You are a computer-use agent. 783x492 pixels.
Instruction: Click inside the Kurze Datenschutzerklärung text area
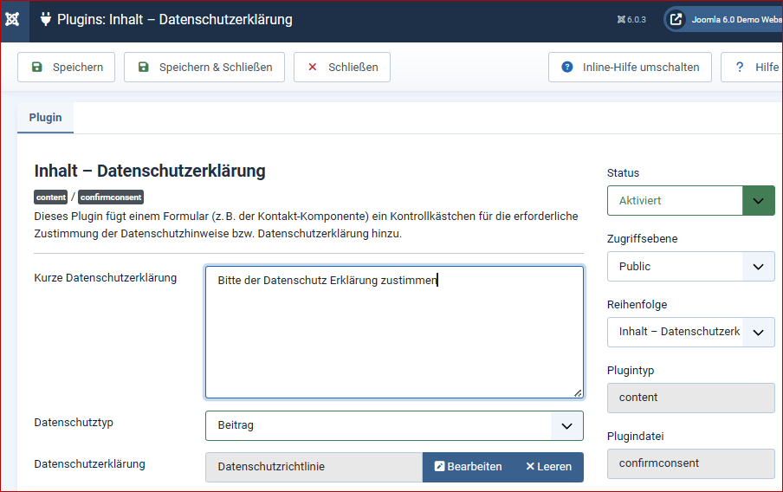click(x=394, y=338)
